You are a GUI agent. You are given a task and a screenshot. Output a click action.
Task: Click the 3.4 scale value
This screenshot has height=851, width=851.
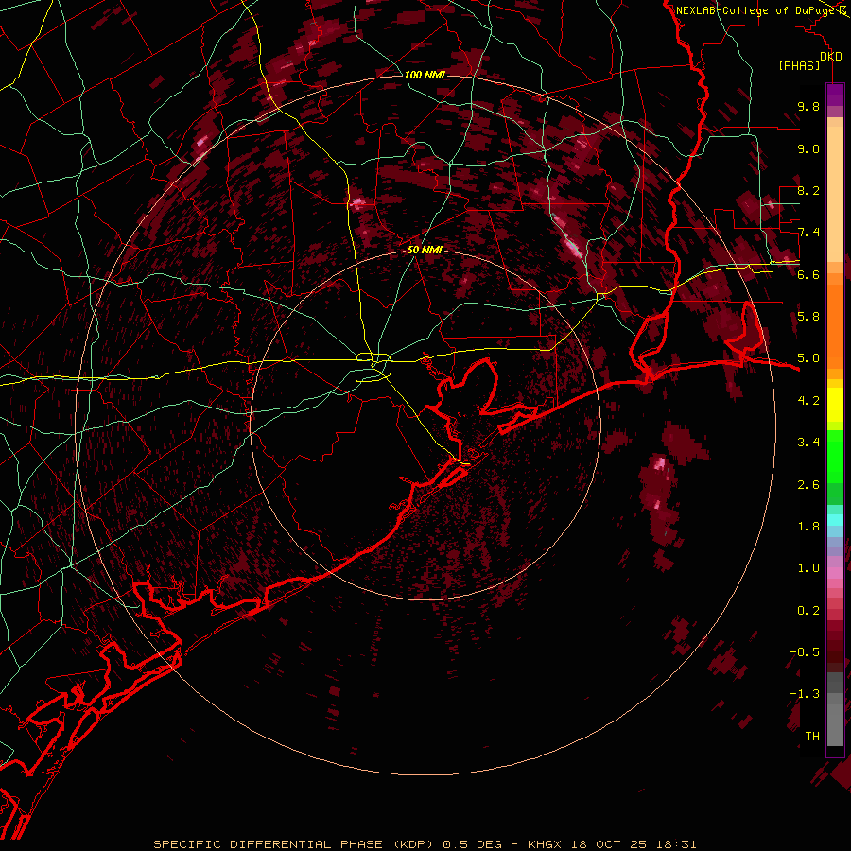coord(808,443)
